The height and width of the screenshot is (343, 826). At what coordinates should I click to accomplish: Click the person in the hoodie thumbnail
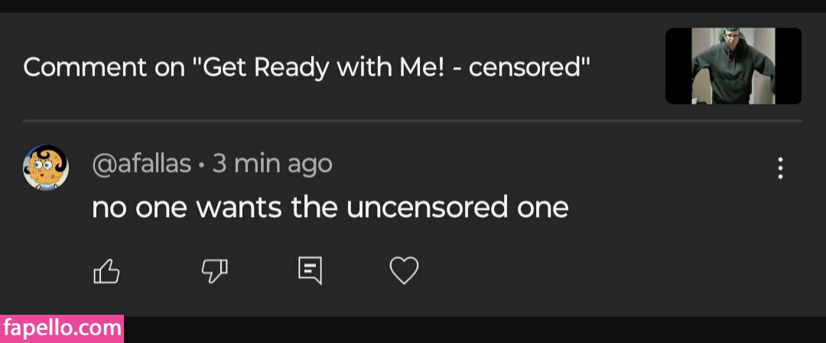tap(733, 69)
